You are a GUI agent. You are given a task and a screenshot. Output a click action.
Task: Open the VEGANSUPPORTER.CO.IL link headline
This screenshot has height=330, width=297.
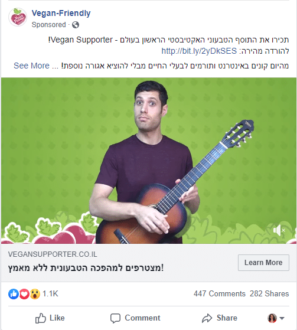(x=86, y=268)
